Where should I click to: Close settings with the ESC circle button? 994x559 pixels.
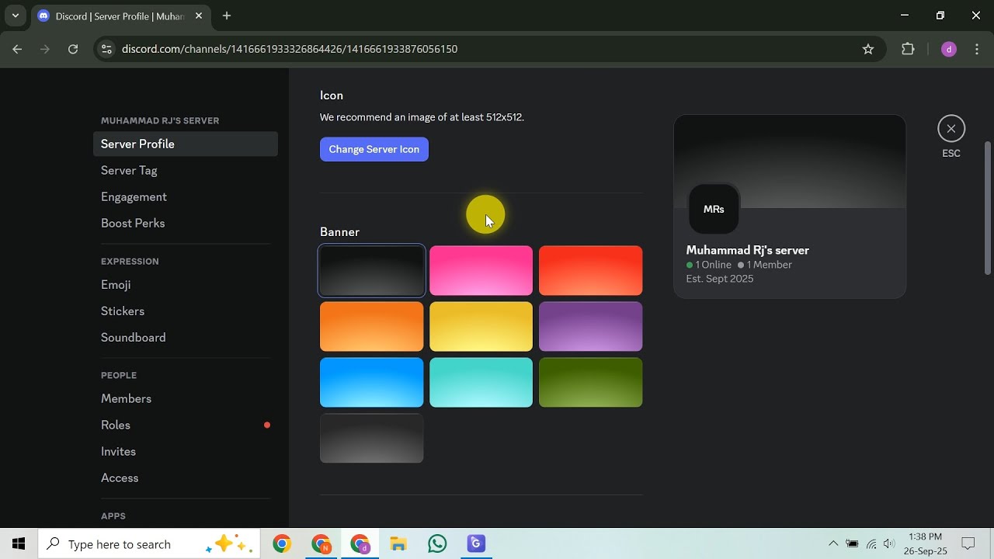pyautogui.click(x=951, y=129)
